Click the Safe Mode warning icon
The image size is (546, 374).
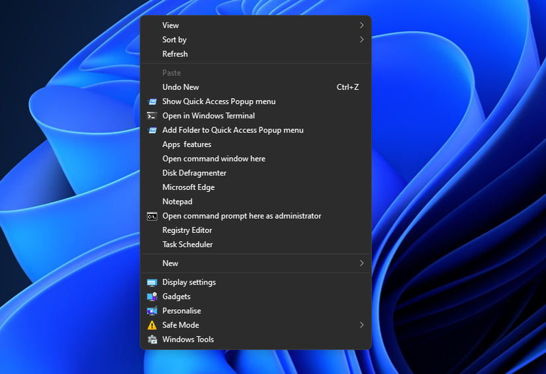(x=152, y=326)
